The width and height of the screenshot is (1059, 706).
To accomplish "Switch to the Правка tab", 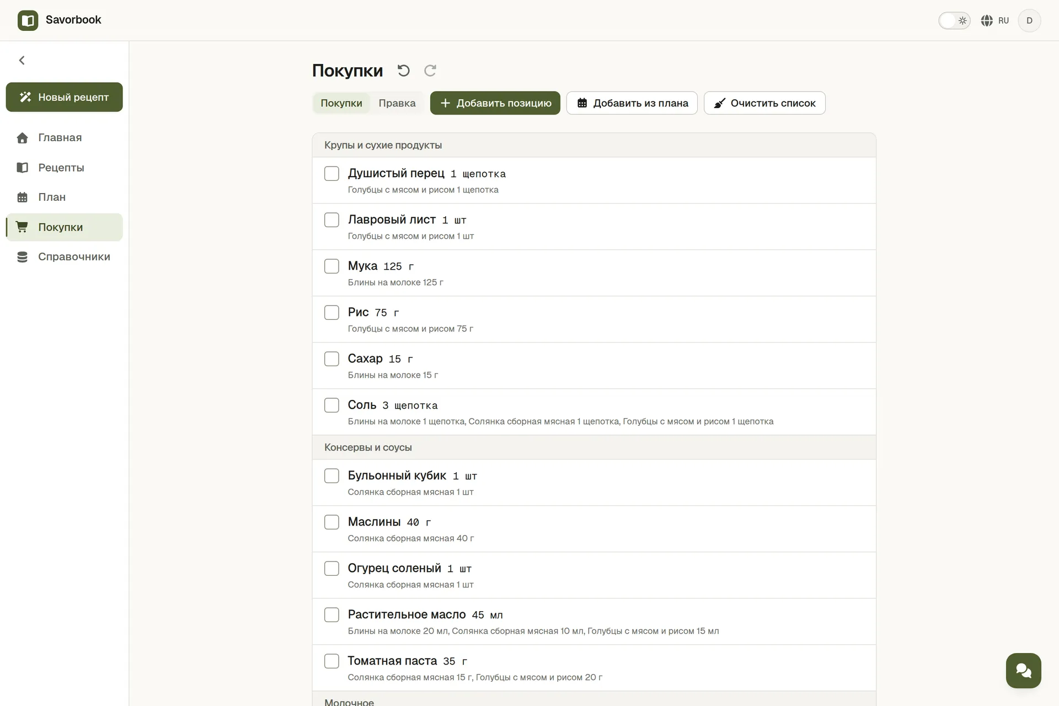I will click(397, 103).
